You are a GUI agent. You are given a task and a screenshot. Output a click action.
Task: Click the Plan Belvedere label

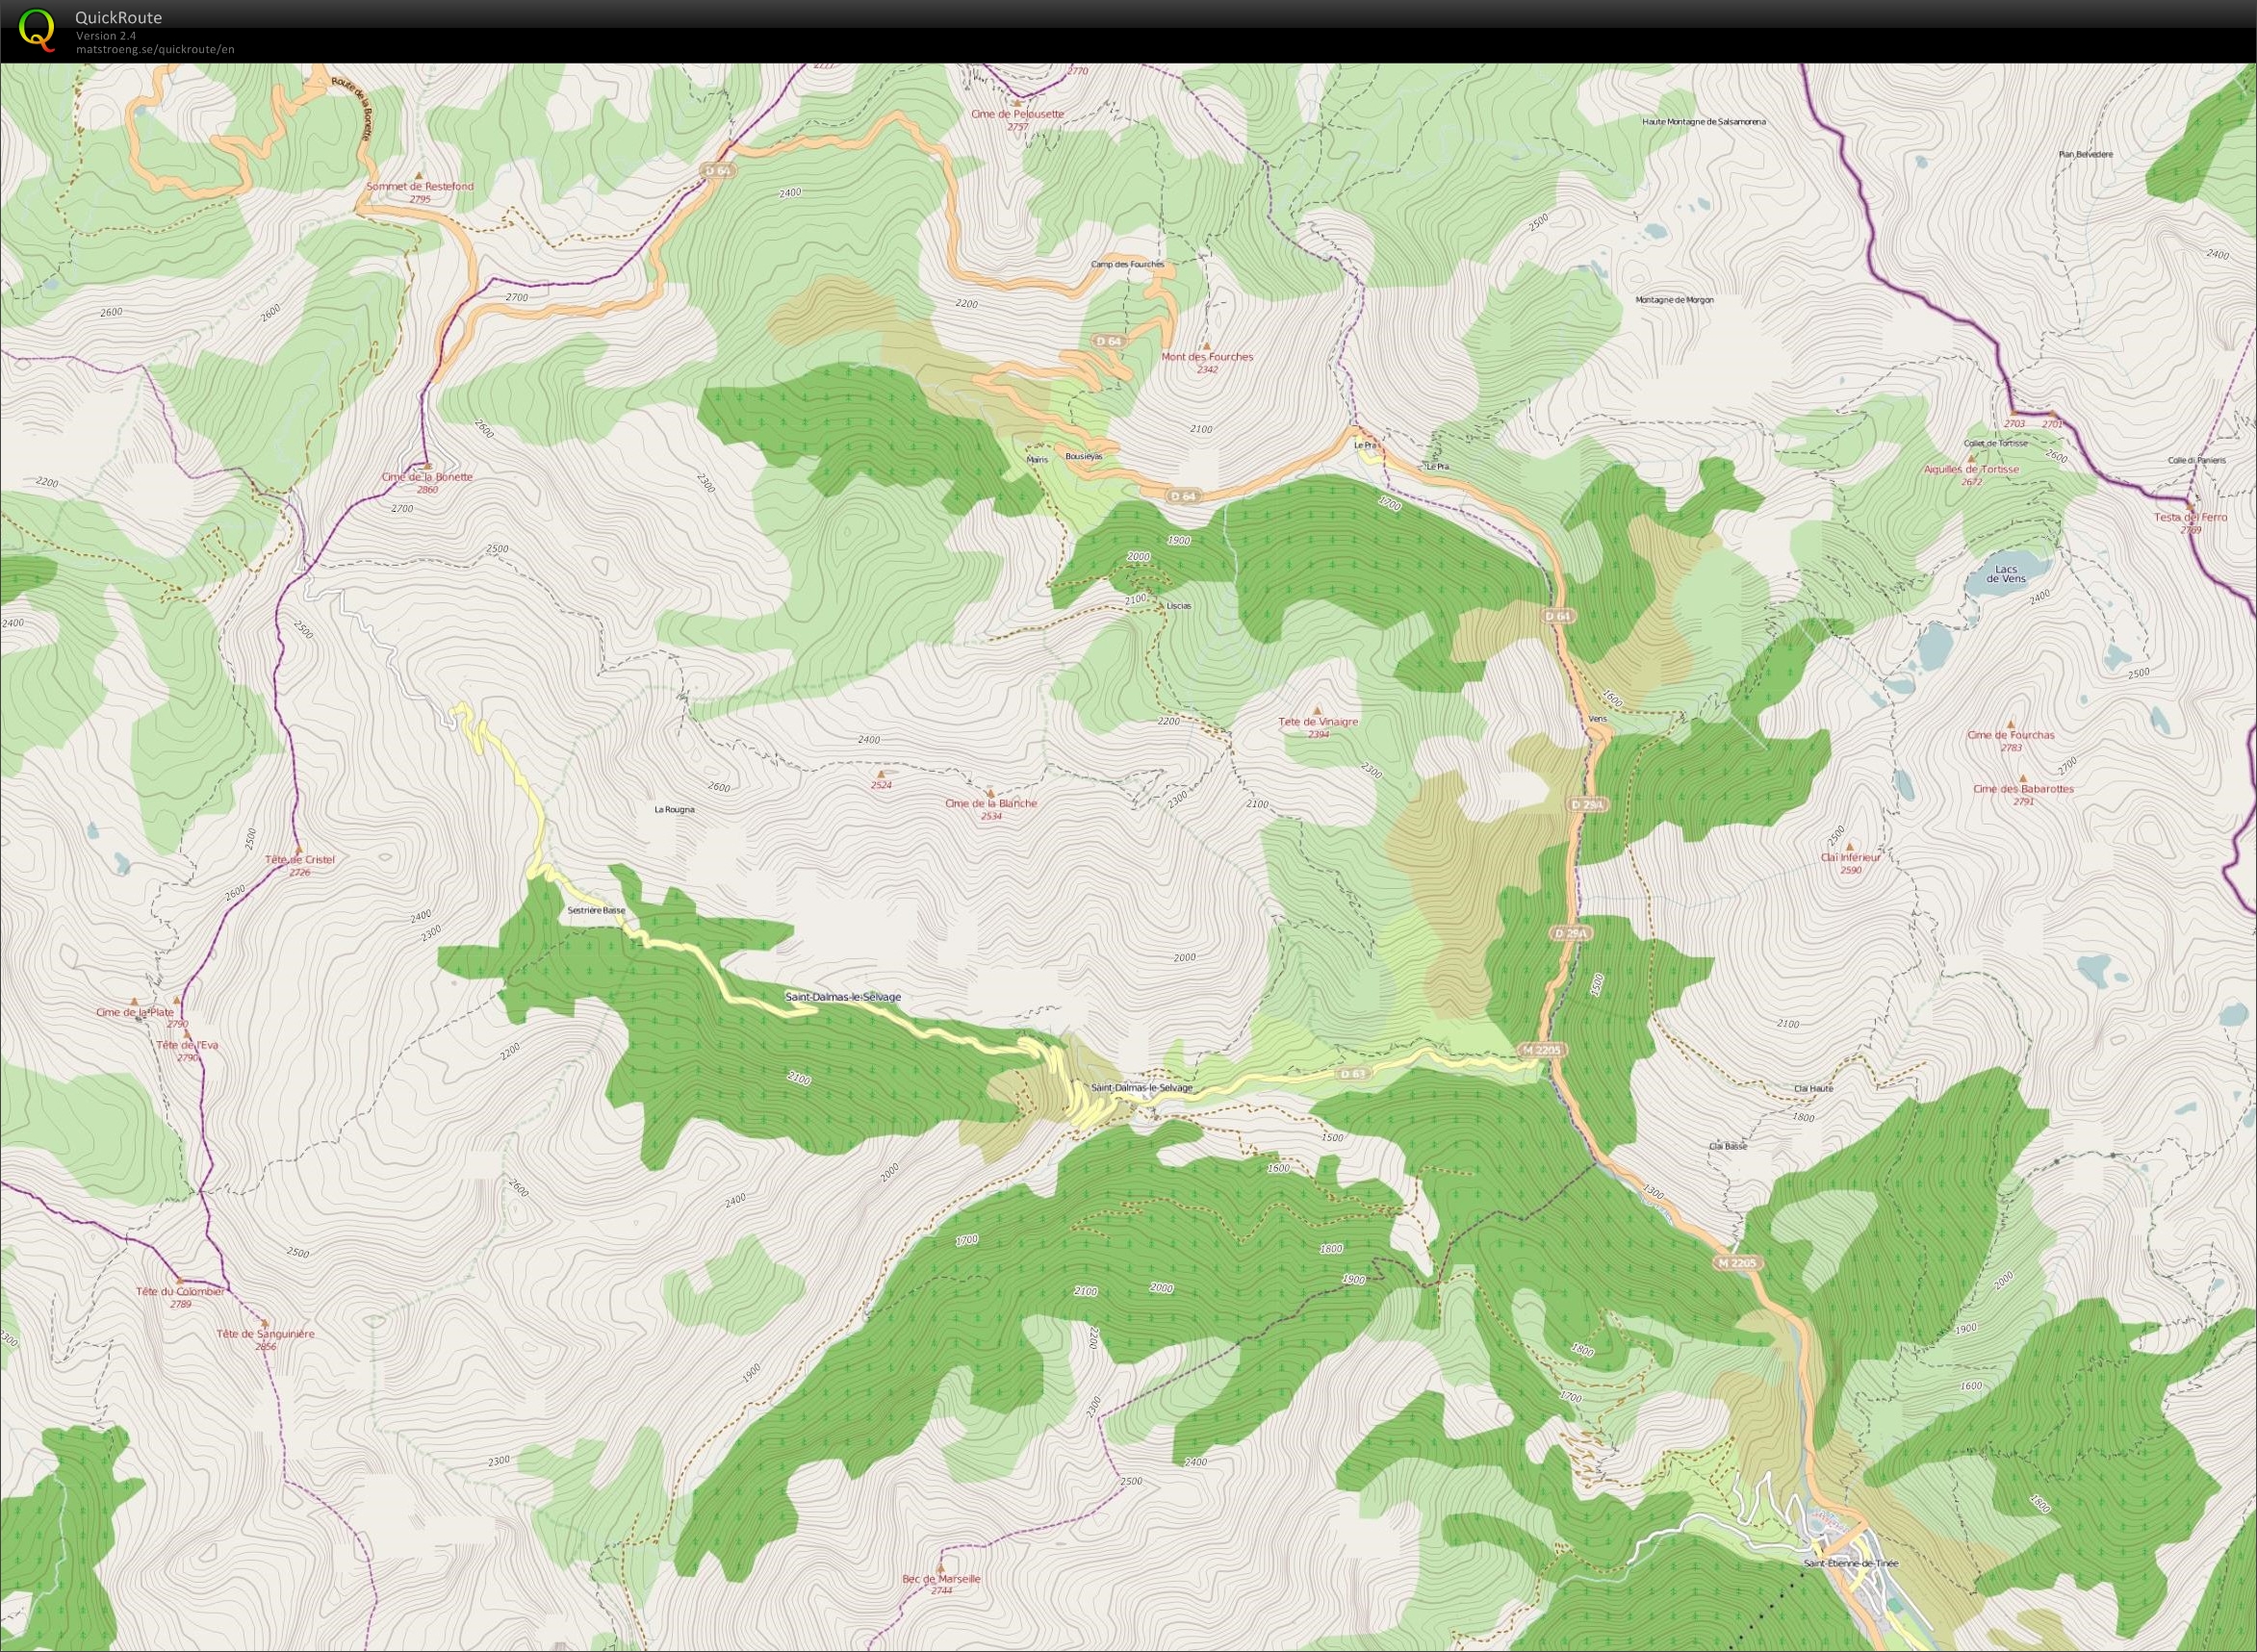click(x=2086, y=154)
